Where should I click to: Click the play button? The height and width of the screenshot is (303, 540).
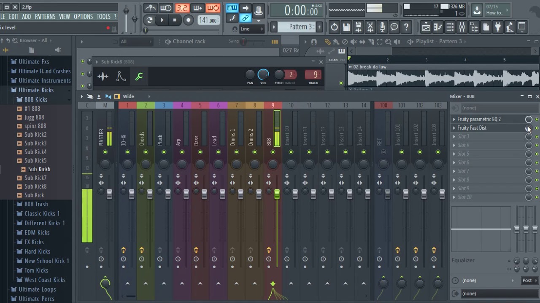(x=162, y=20)
